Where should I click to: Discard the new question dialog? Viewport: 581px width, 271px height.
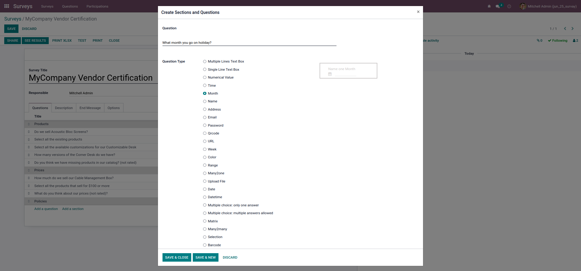point(230,257)
